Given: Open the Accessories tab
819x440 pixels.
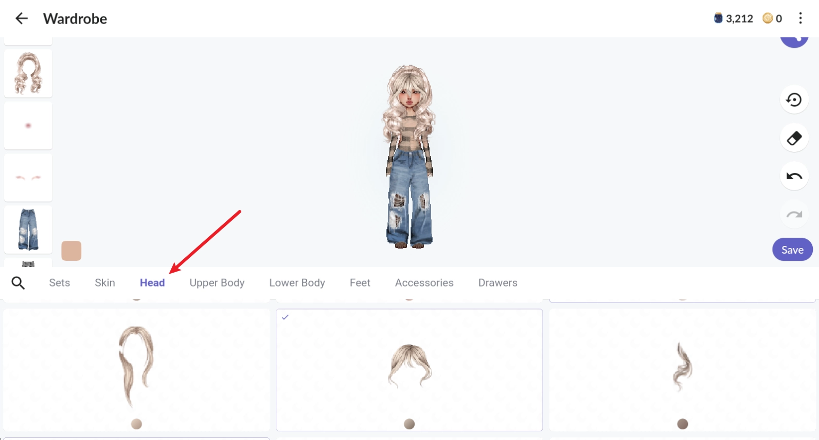Looking at the screenshot, I should [x=424, y=283].
